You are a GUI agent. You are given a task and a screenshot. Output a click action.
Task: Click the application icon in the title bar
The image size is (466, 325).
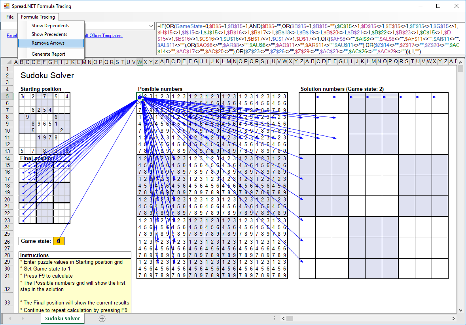[7, 6]
